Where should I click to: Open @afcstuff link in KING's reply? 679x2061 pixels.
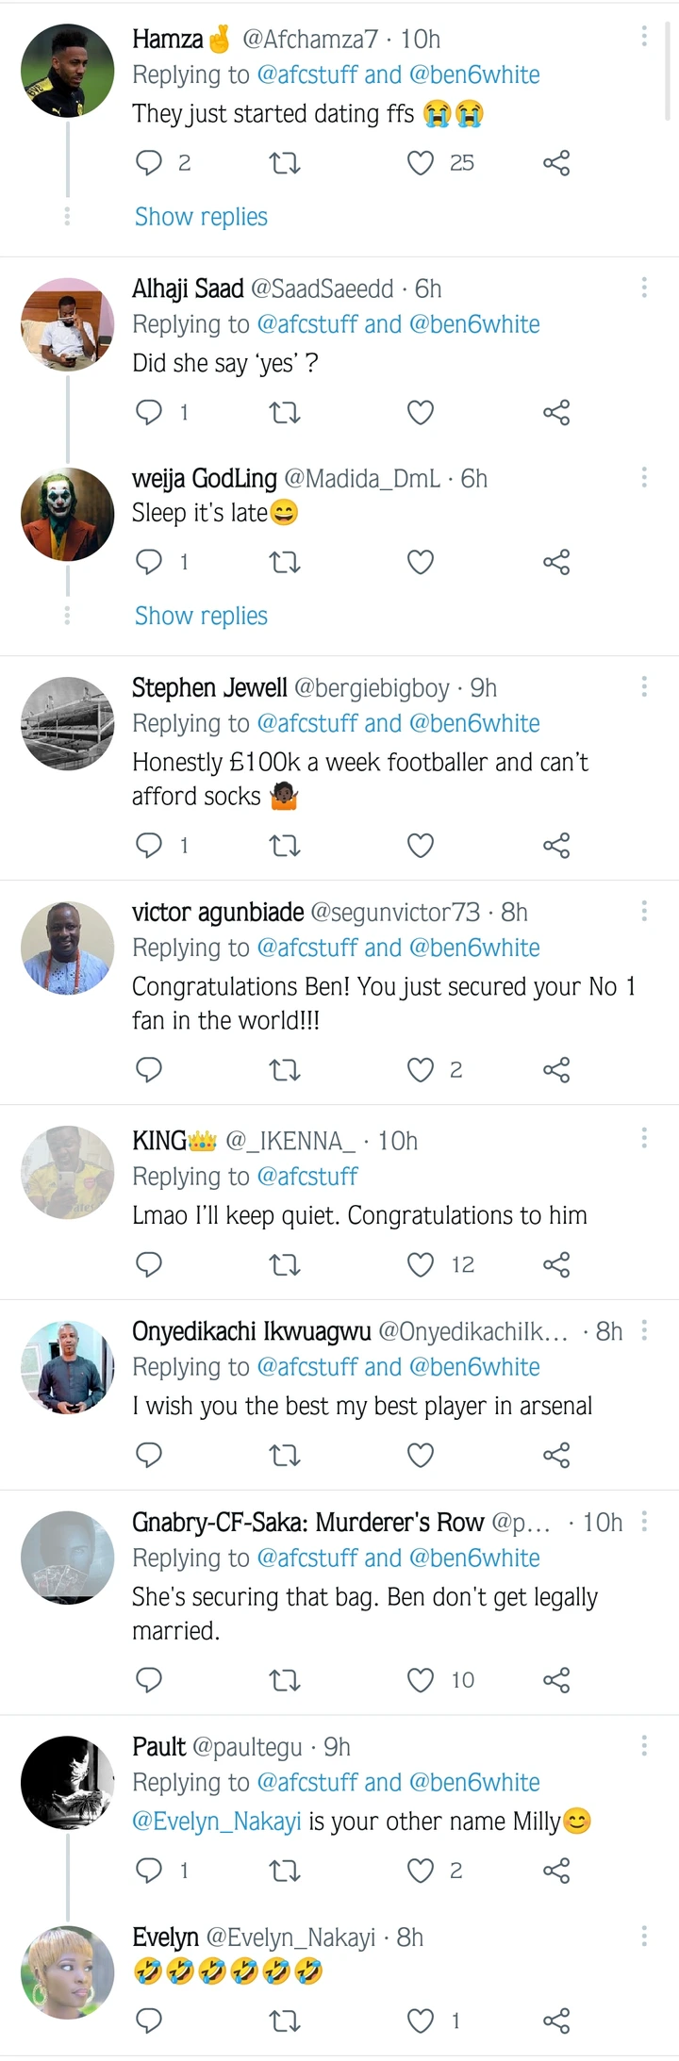click(x=307, y=1177)
